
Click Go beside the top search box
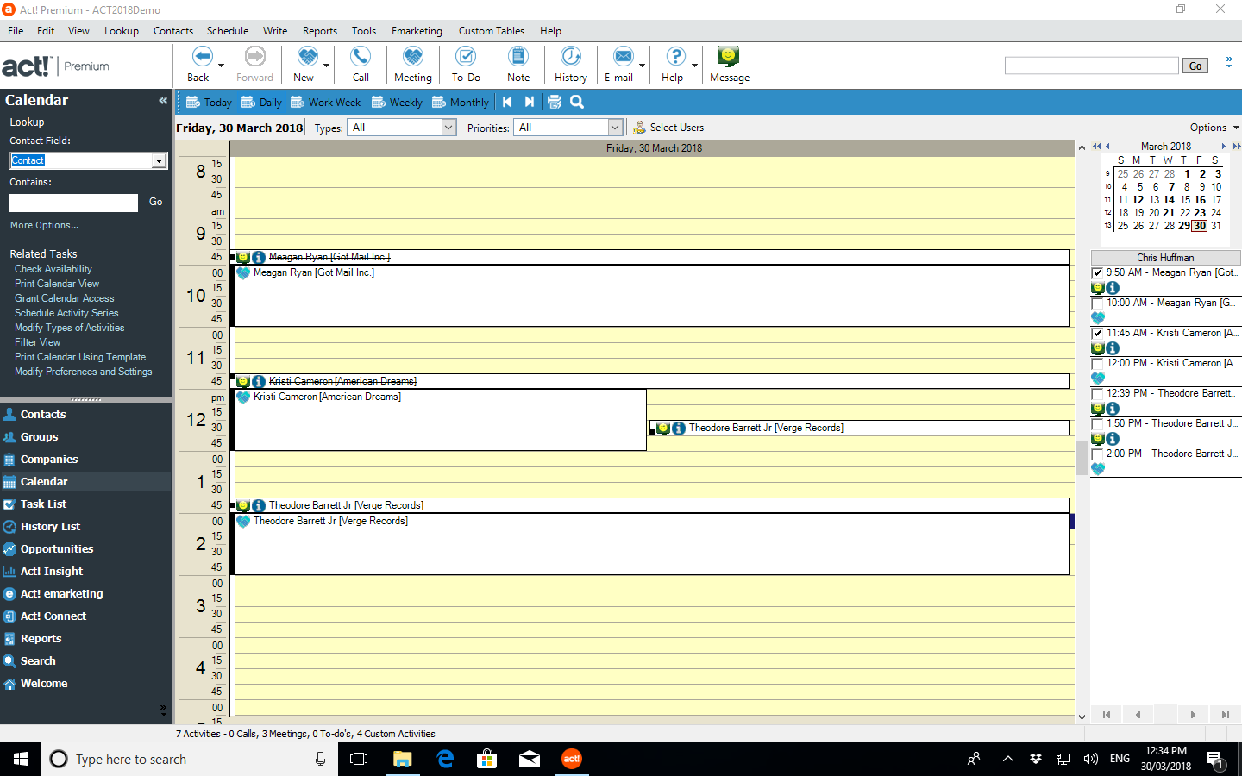click(x=1195, y=66)
